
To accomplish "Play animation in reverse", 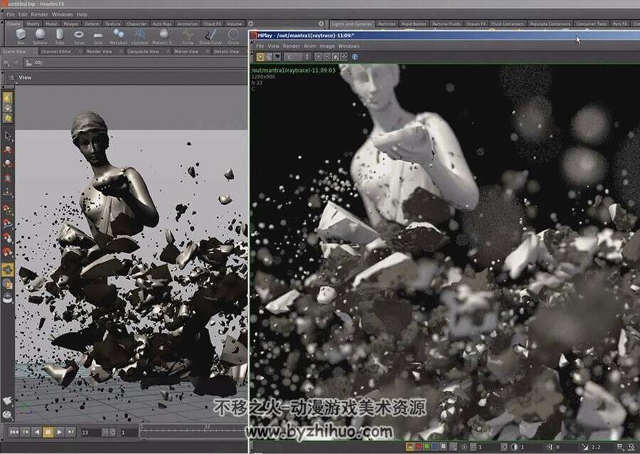I will 37,432.
